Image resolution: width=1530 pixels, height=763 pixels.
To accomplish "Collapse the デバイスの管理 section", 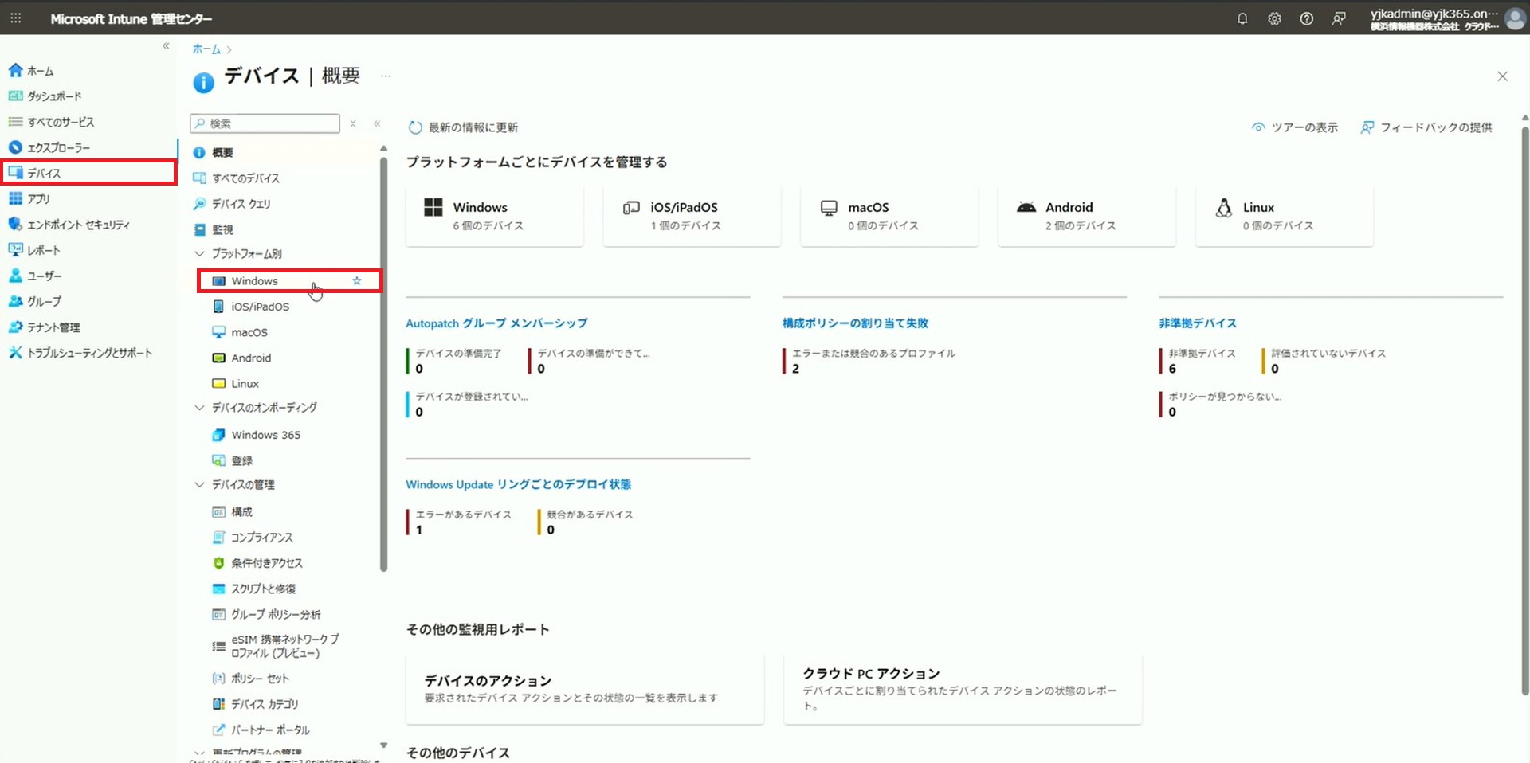I will point(200,484).
